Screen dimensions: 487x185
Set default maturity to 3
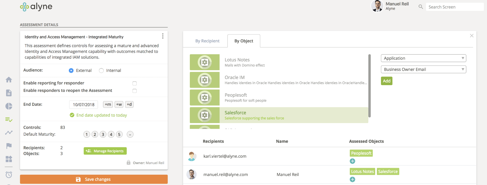click(x=103, y=134)
